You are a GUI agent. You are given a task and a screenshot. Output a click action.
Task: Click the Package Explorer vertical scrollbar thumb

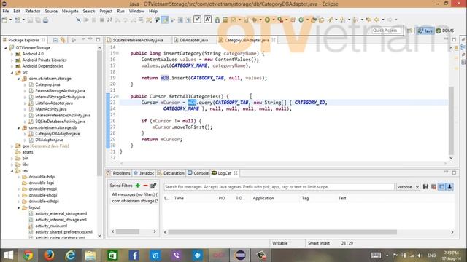point(99,113)
